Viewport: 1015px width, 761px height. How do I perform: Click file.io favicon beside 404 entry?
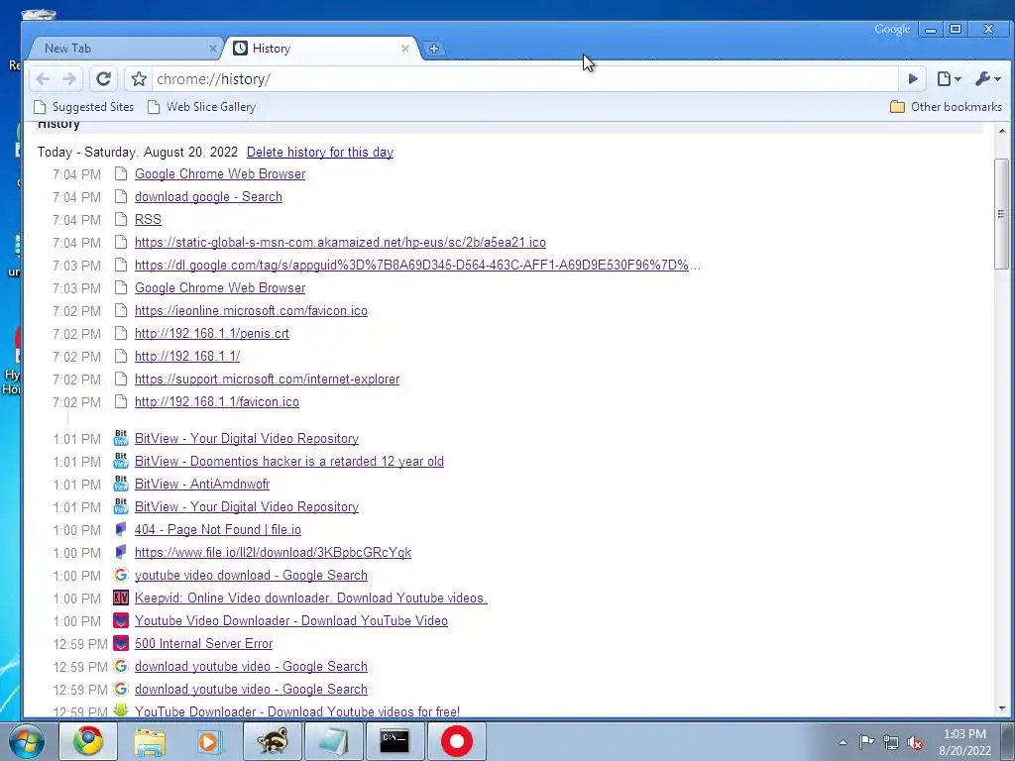[120, 530]
